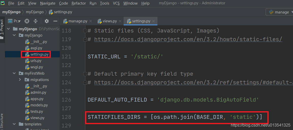This screenshot has height=130, width=293.
Task: Click line number 121 in gutter
Action: tap(66, 57)
